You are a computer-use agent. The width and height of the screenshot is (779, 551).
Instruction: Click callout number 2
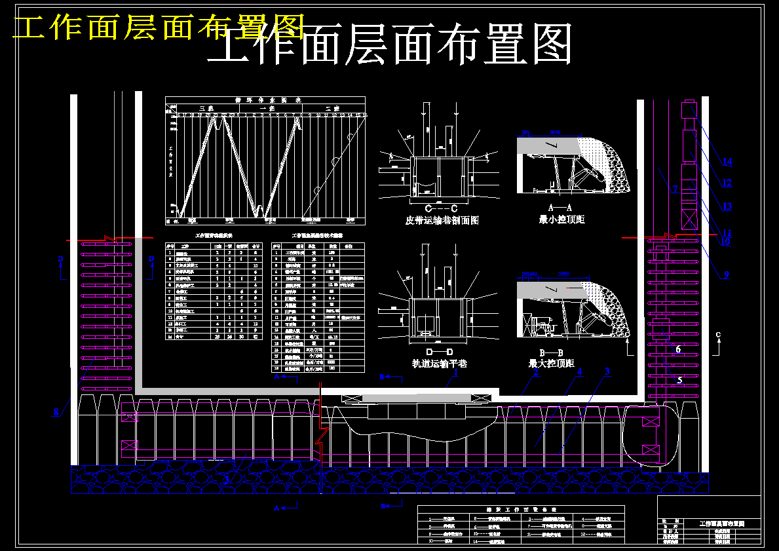(535, 371)
